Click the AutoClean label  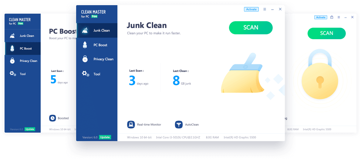(192, 124)
